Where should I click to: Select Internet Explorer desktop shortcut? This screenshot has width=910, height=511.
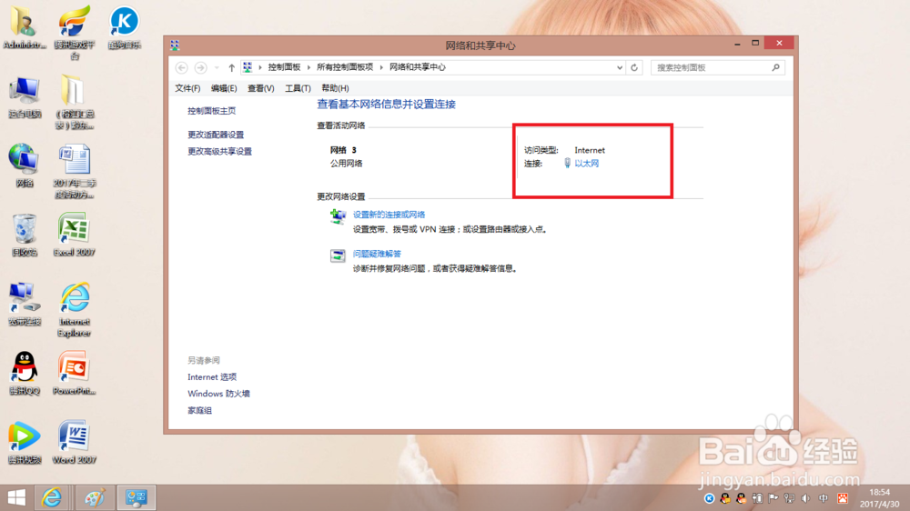[75, 310]
